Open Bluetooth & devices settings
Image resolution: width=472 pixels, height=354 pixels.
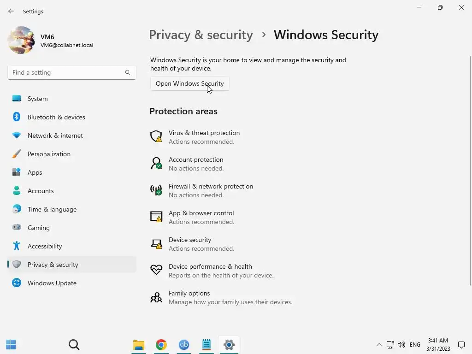point(56,117)
